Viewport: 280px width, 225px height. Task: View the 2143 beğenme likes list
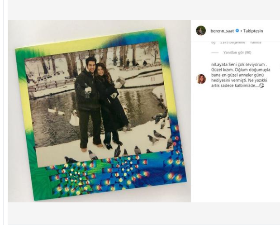click(x=233, y=43)
